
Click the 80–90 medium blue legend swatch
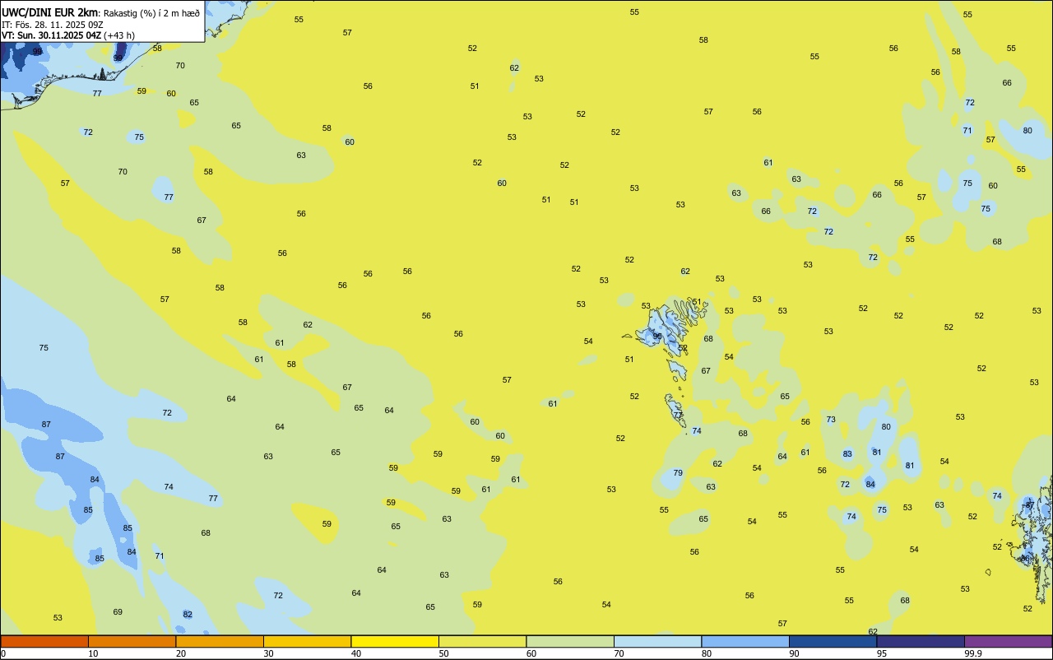pos(745,641)
